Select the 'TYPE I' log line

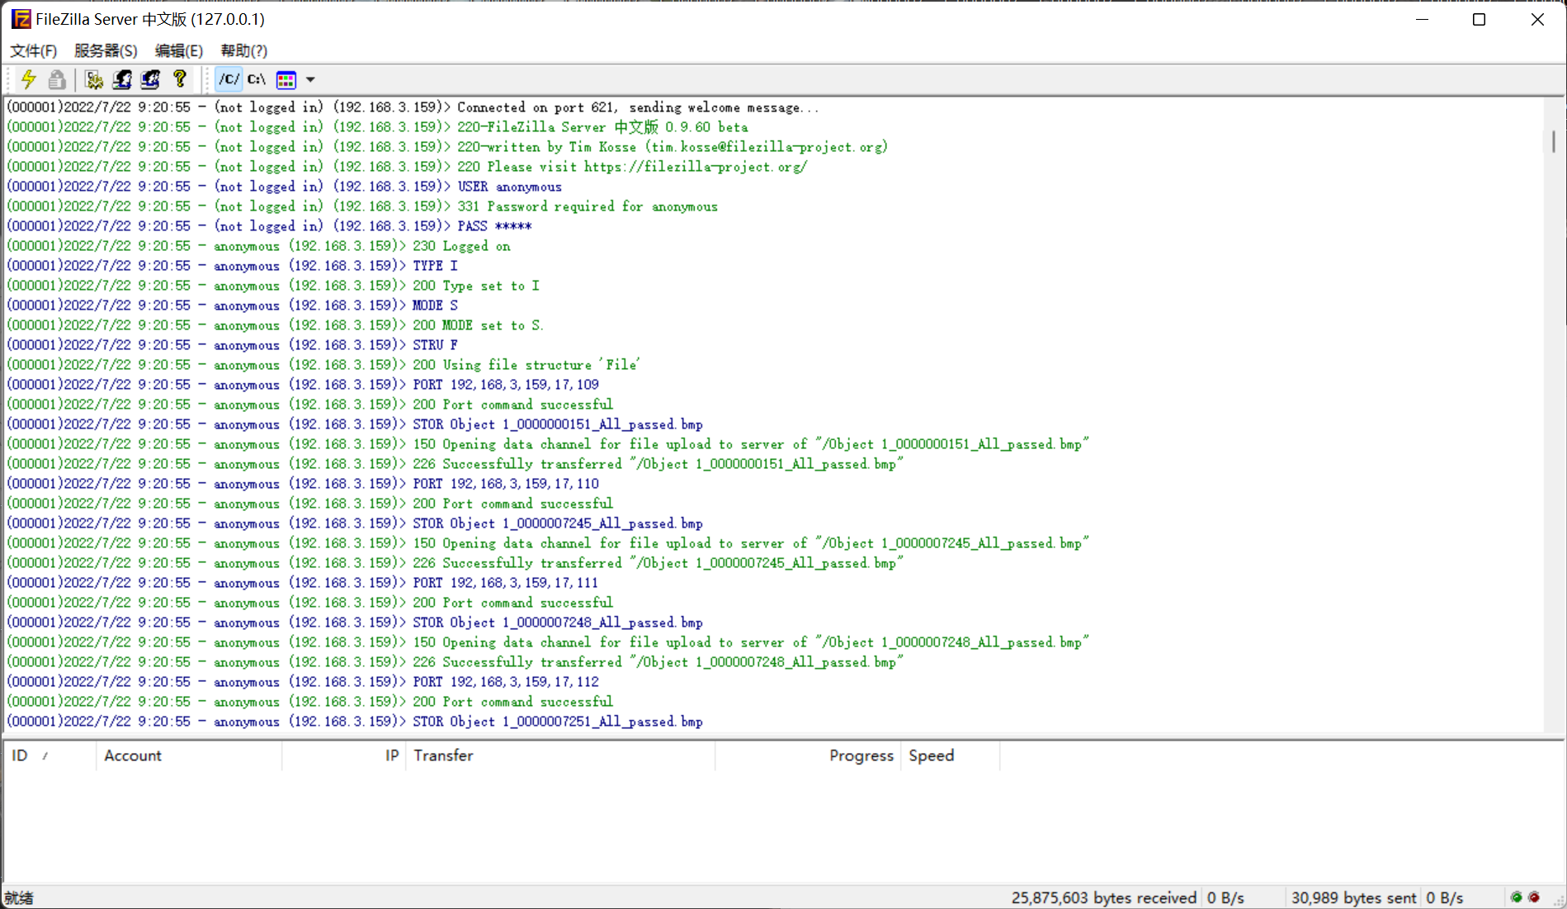(x=233, y=266)
